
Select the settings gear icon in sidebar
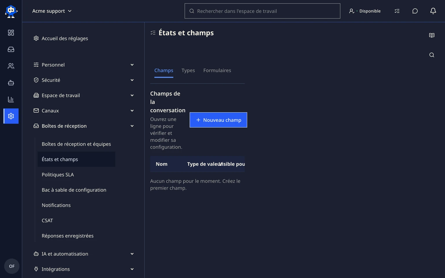[x=11, y=116]
